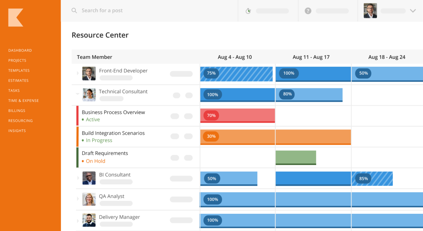Screen dimensions: 423x231
Task: Expand the BI Consultant row
Action: click(x=78, y=178)
